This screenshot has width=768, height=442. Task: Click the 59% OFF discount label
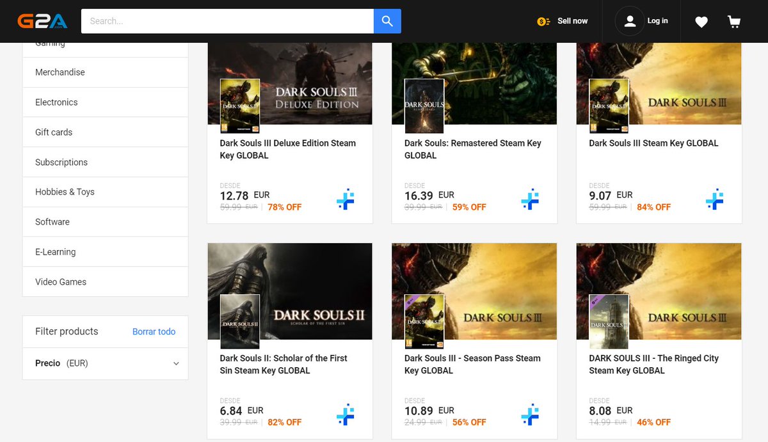click(x=469, y=207)
